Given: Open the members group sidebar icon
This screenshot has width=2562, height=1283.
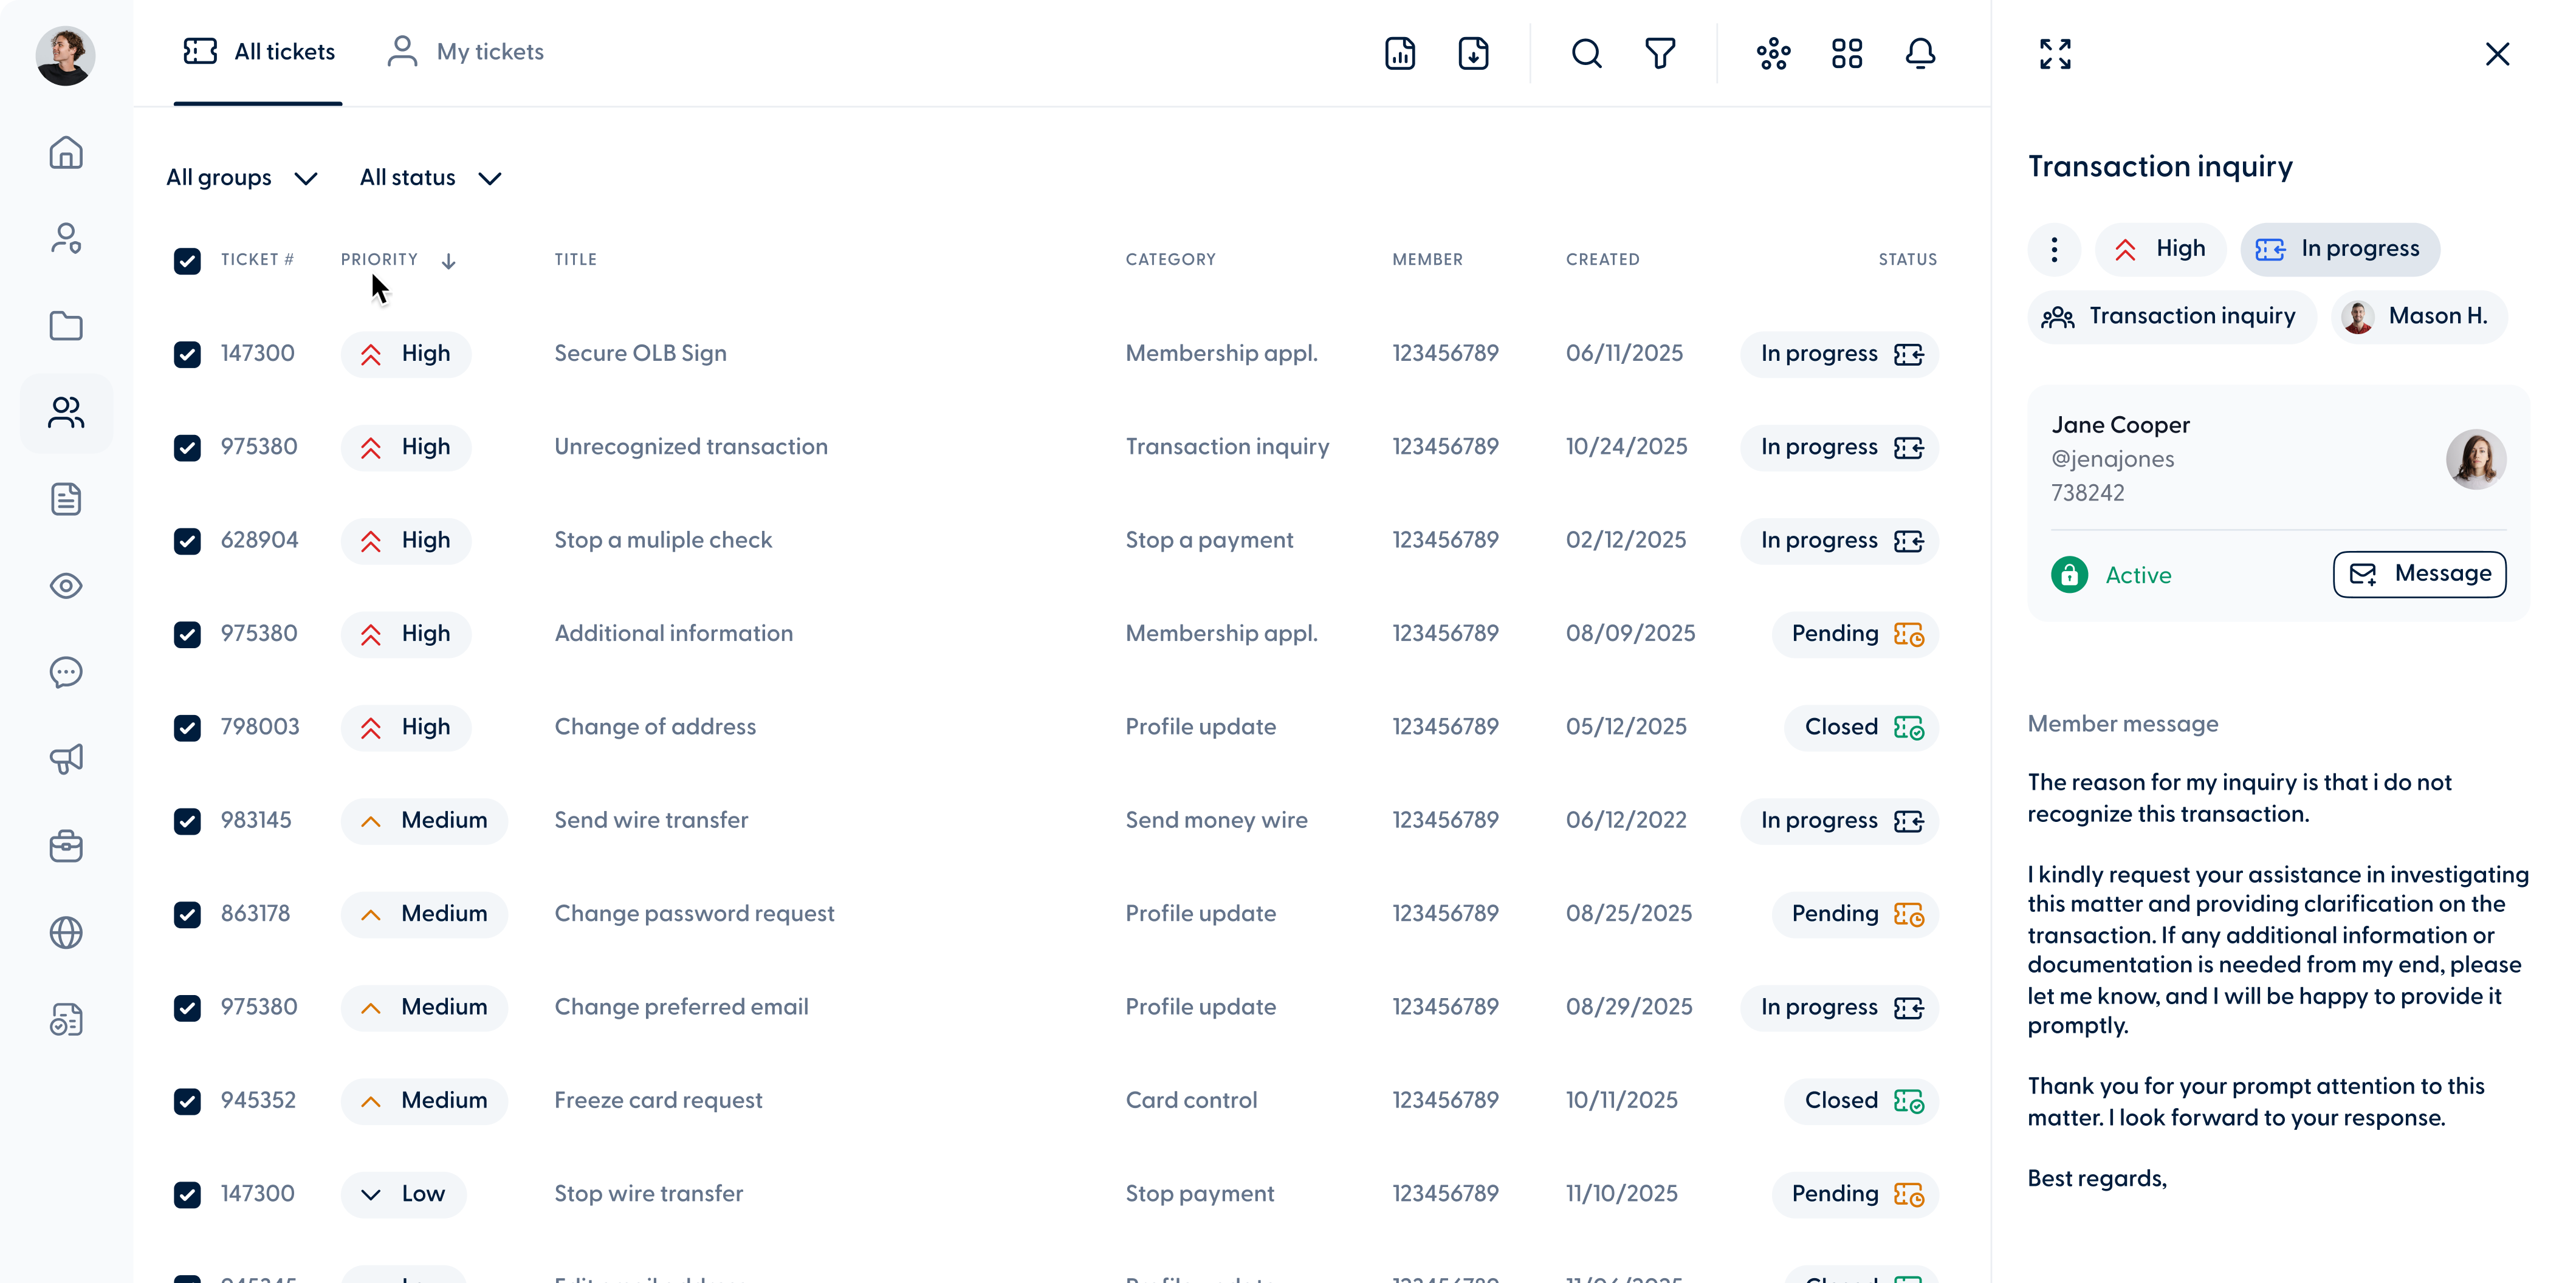Looking at the screenshot, I should (66, 412).
